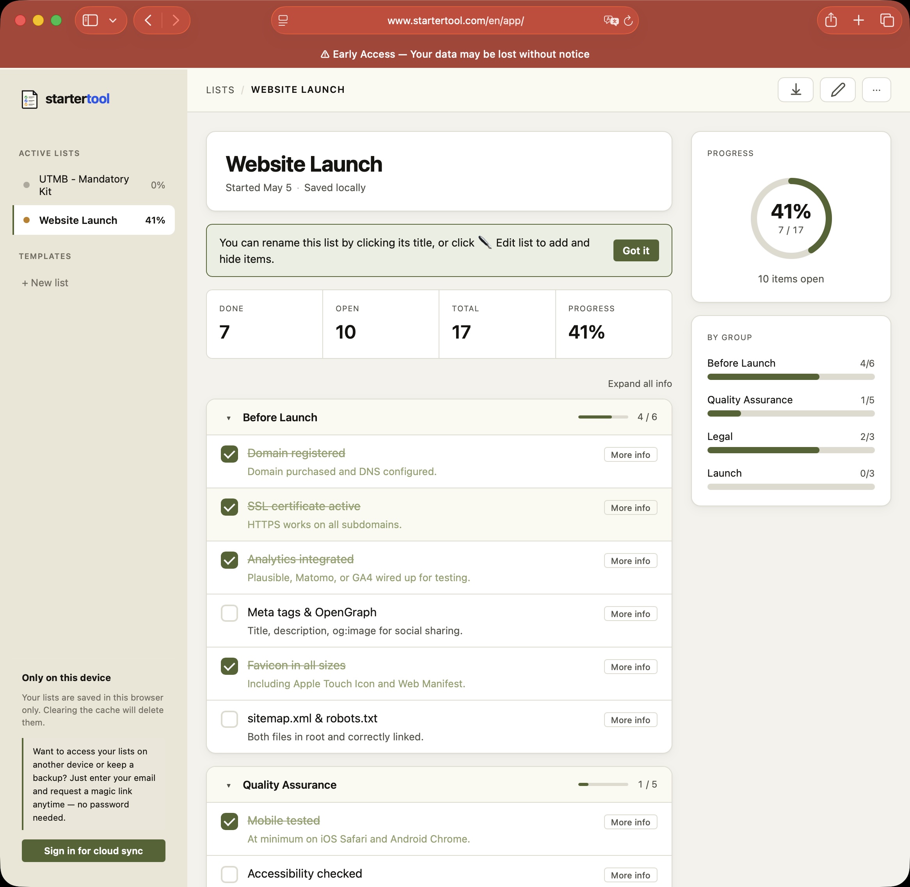Open the pencil edit list icon
Screen dimensions: 910x887
point(837,89)
